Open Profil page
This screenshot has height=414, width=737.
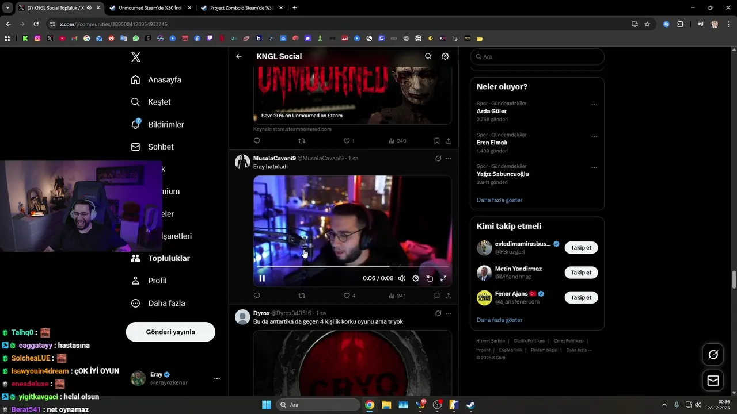point(149,281)
